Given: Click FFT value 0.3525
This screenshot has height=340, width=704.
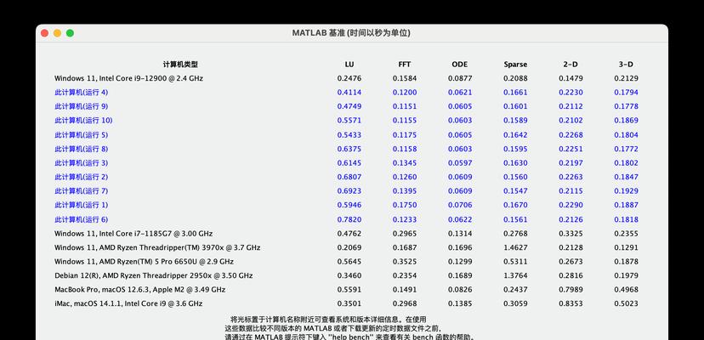Looking at the screenshot, I should pos(405,262).
